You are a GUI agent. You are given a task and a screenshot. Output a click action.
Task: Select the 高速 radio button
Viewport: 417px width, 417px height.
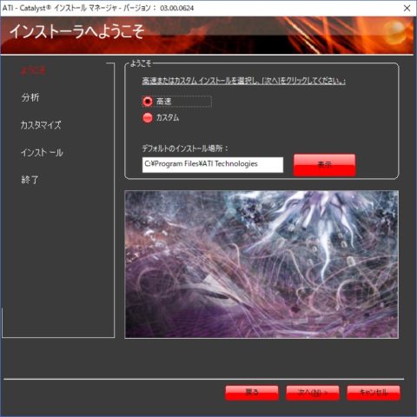click(x=148, y=102)
